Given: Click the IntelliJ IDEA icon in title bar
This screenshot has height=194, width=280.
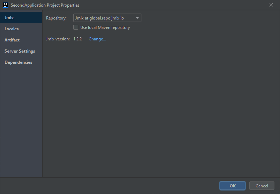Looking at the screenshot, I should click(x=6, y=5).
